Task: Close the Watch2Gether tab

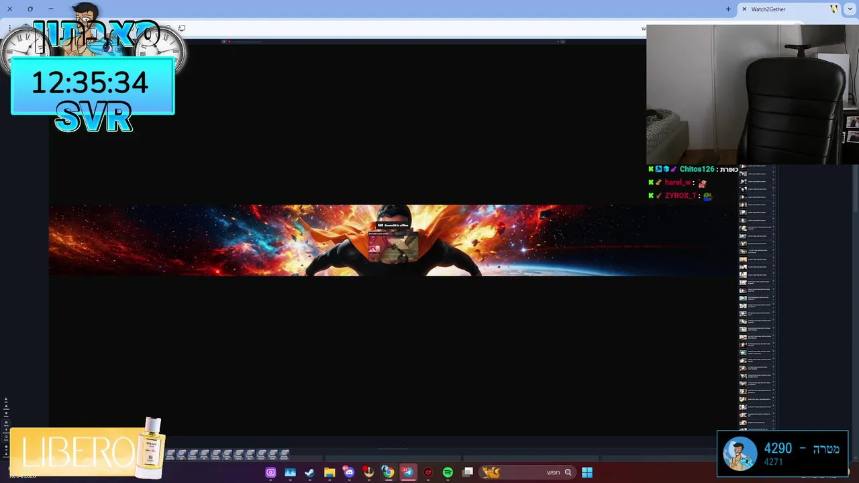Action: 744,9
